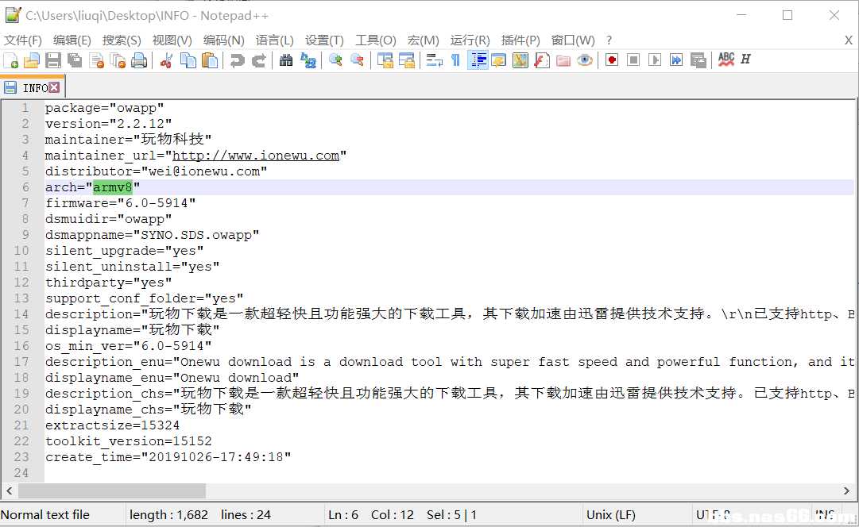Viewport: 859px width, 527px height.
Task: Open the 搜索(S) menu
Action: click(x=121, y=40)
